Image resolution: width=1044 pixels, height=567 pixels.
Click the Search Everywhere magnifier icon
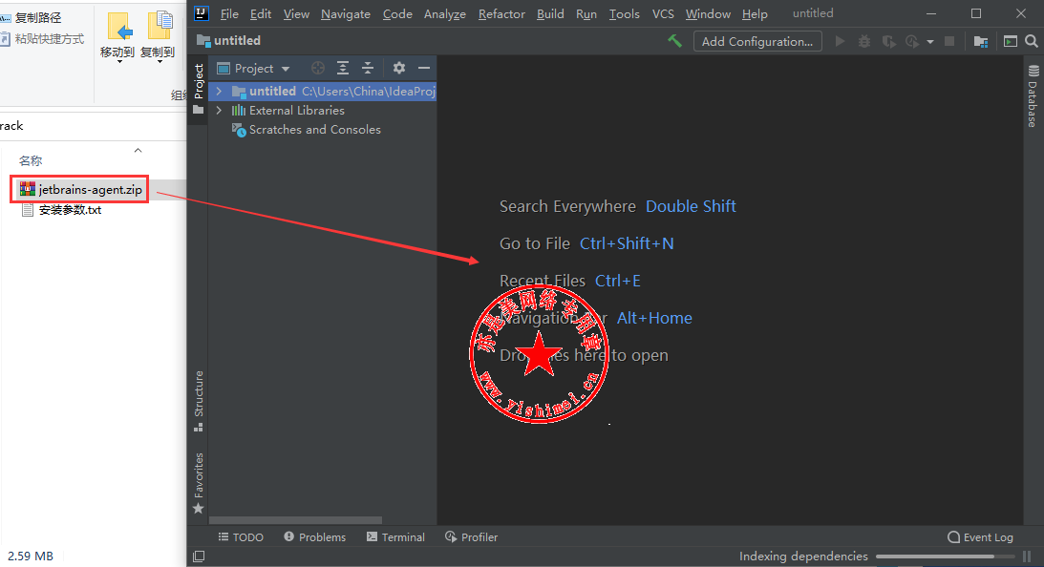pyautogui.click(x=1032, y=41)
